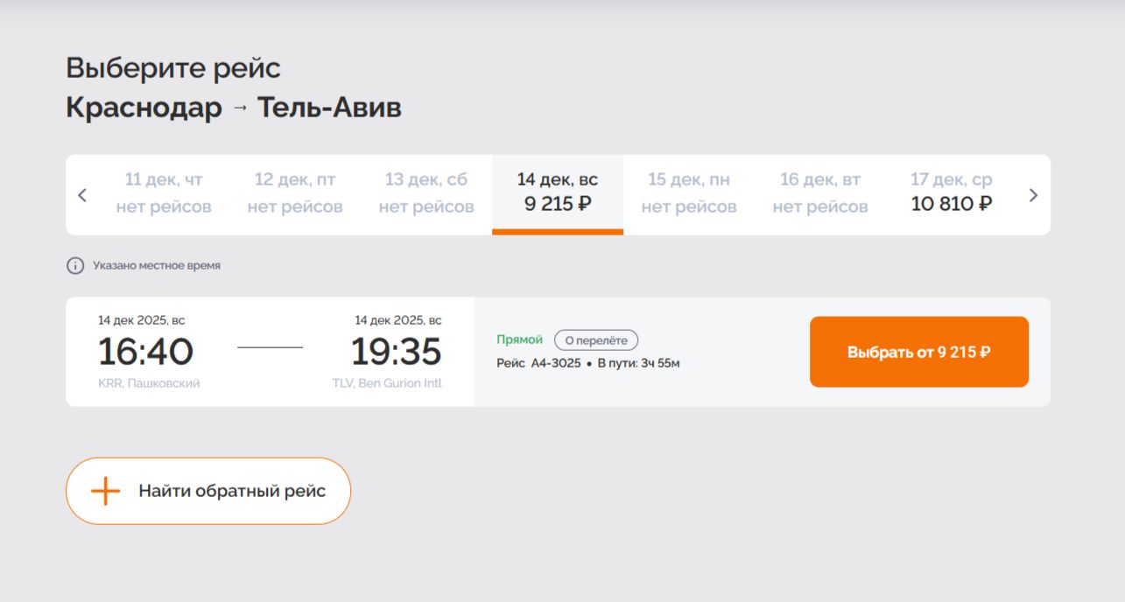Select the 14 дек, вс date tab
Screen dimensions: 1125x602
(x=558, y=193)
